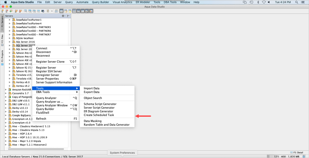Viewport: 309px width, 158px height.
Task: Open the Servers panel gear settings
Action: click(63, 16)
